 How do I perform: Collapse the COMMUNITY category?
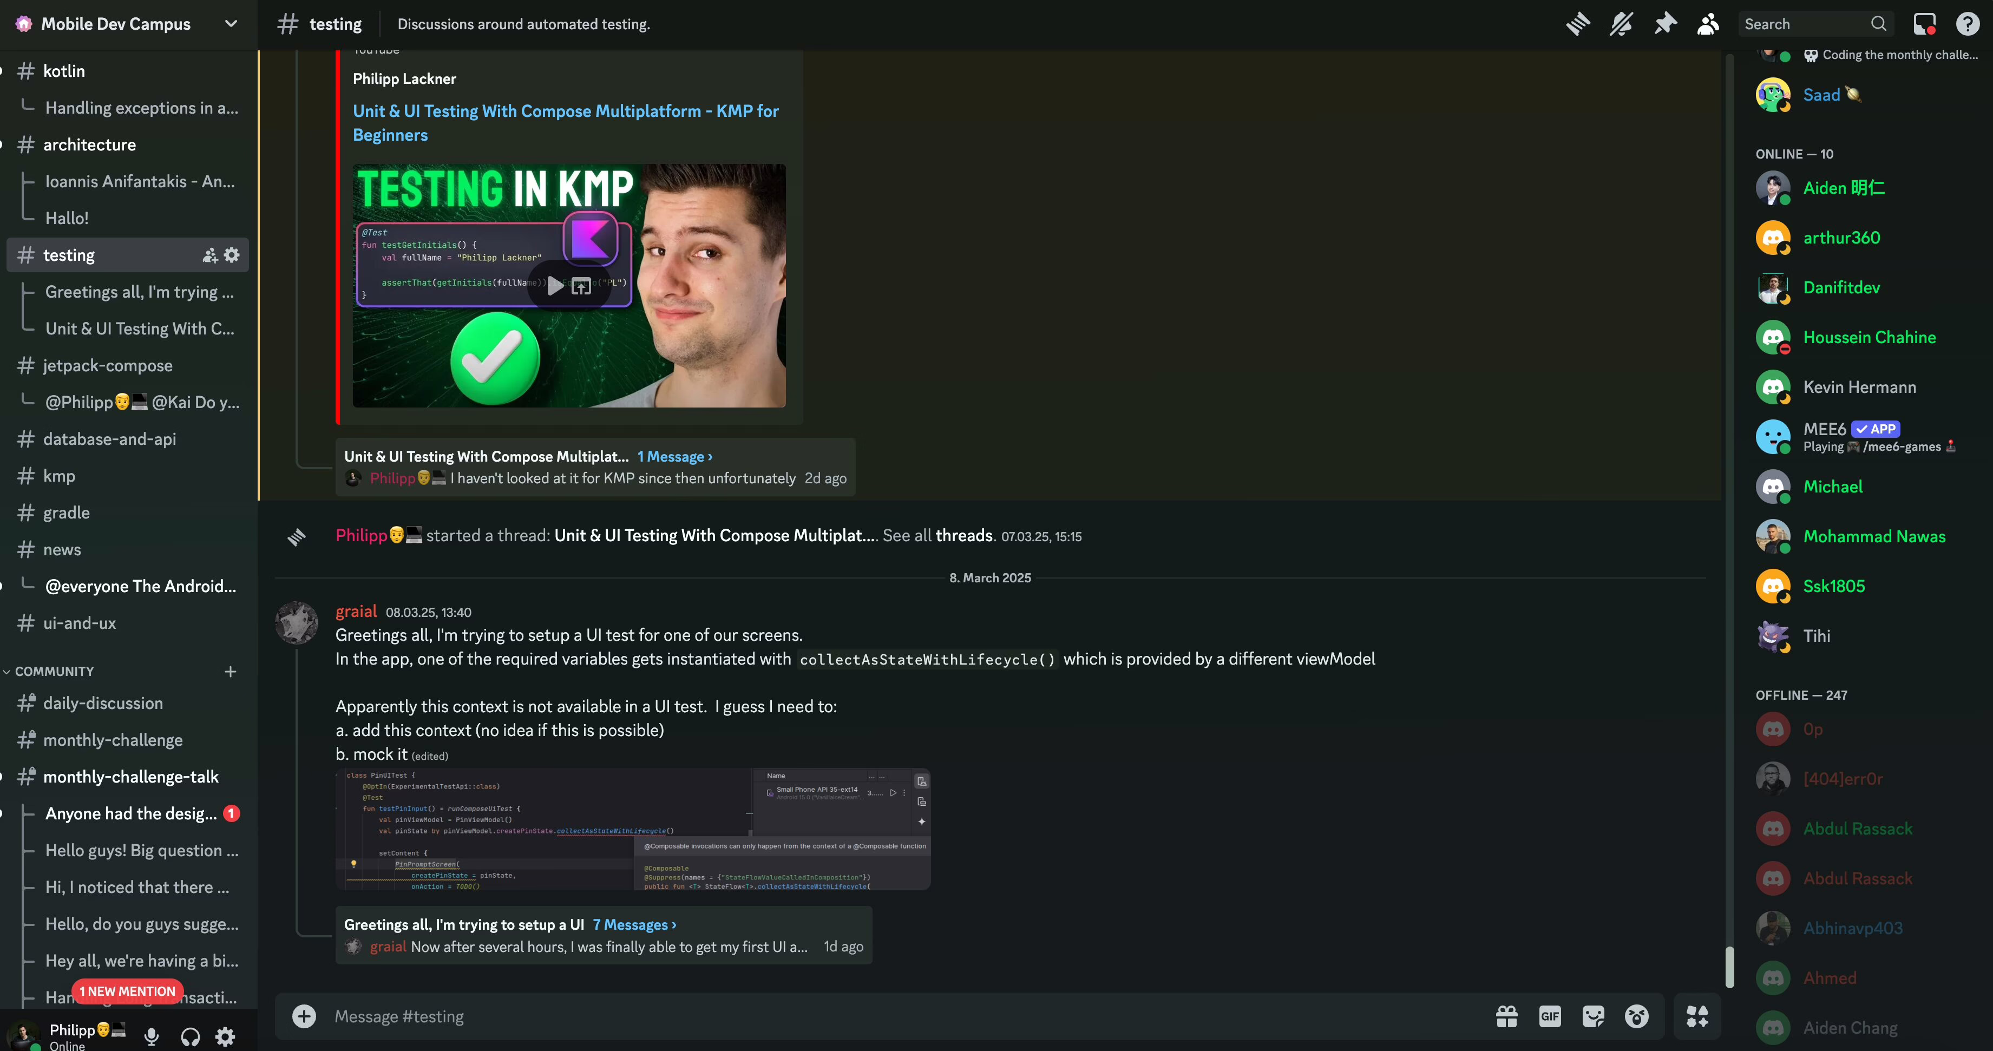54,671
